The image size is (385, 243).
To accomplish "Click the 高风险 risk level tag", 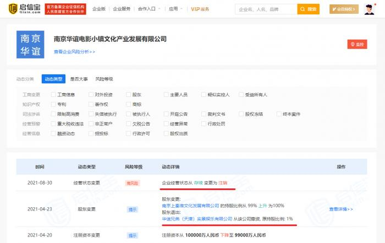I will tap(134, 182).
